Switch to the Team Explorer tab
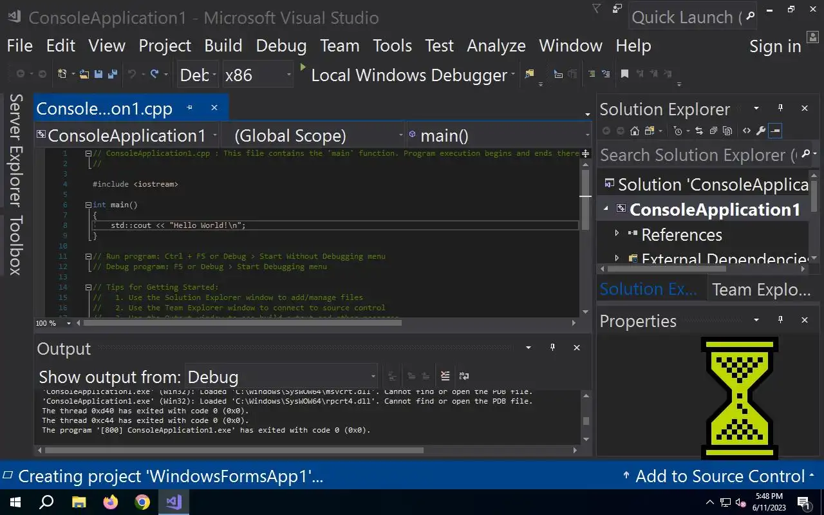Screen dimensions: 824x515 point(762,290)
